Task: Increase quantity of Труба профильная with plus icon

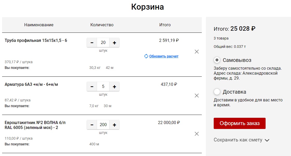Action: point(114,42)
